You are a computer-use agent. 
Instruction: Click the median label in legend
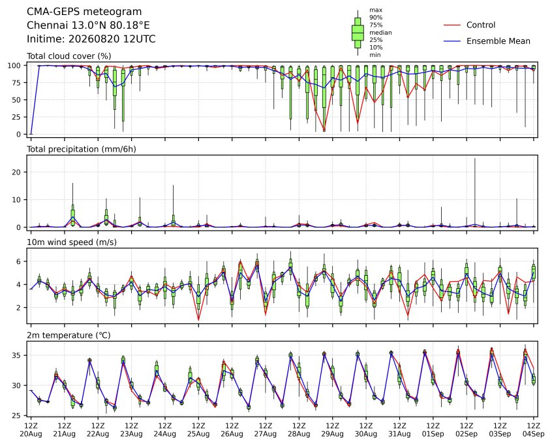[380, 33]
